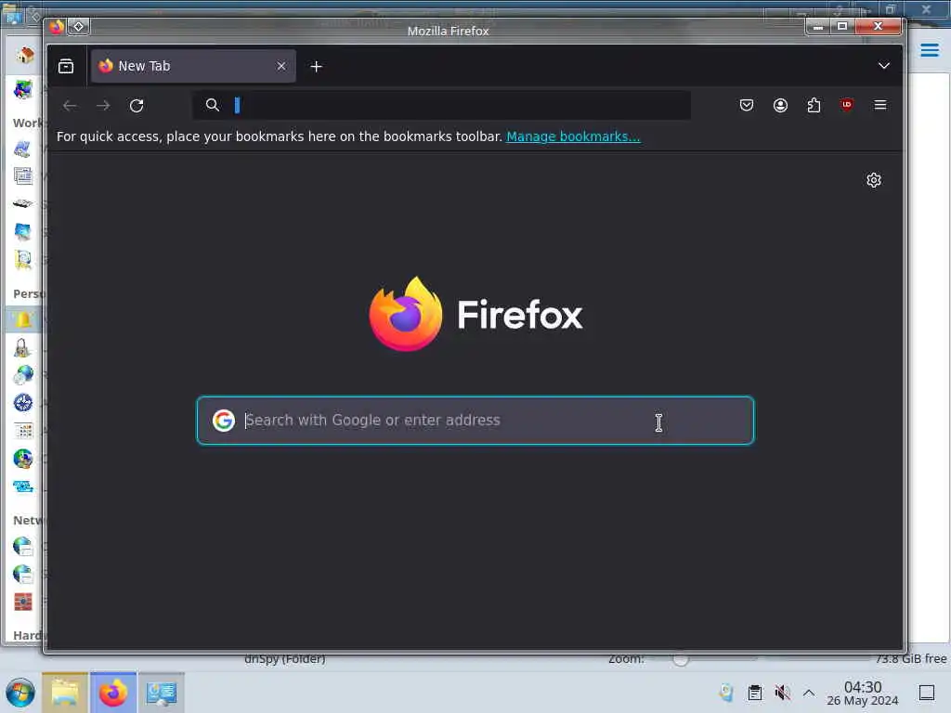The width and height of the screenshot is (951, 713).
Task: Click the Search with Google or enter address box
Action: (x=475, y=421)
